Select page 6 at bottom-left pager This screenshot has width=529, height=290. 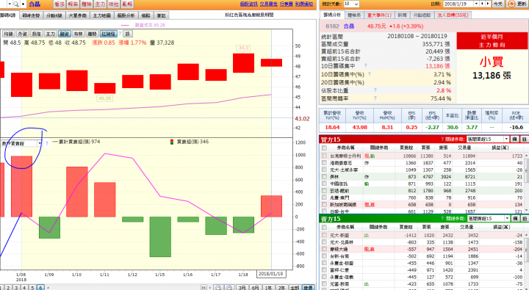(x=40, y=288)
